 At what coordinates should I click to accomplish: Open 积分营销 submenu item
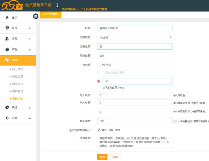pyautogui.click(x=18, y=69)
